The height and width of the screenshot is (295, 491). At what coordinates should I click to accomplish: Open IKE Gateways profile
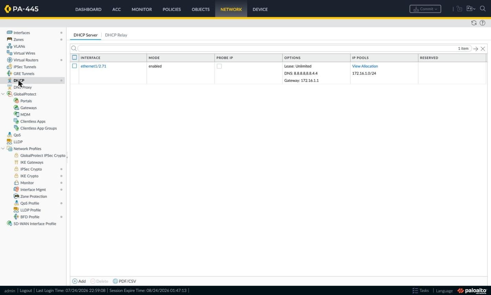[32, 162]
